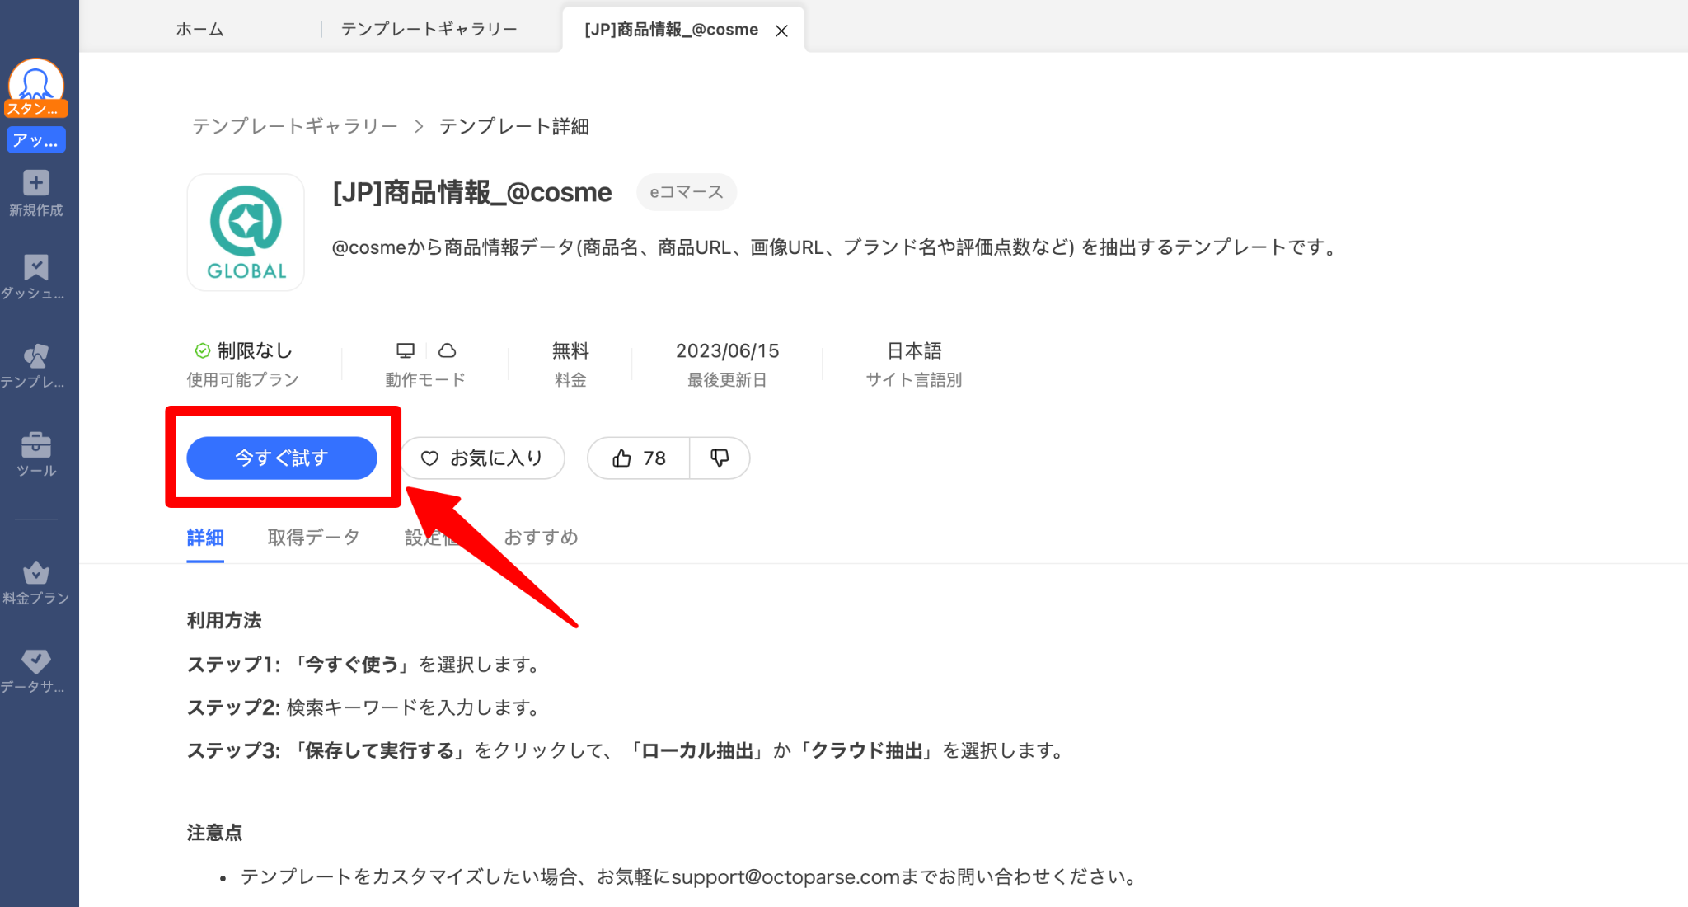Open the ダッシュ... dashboard sidebar icon

[36, 267]
